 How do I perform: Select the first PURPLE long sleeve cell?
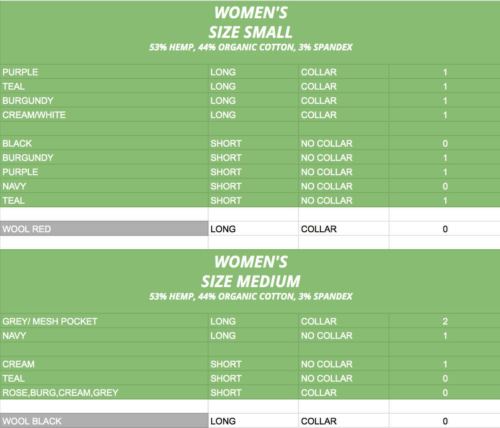pyautogui.click(x=104, y=72)
